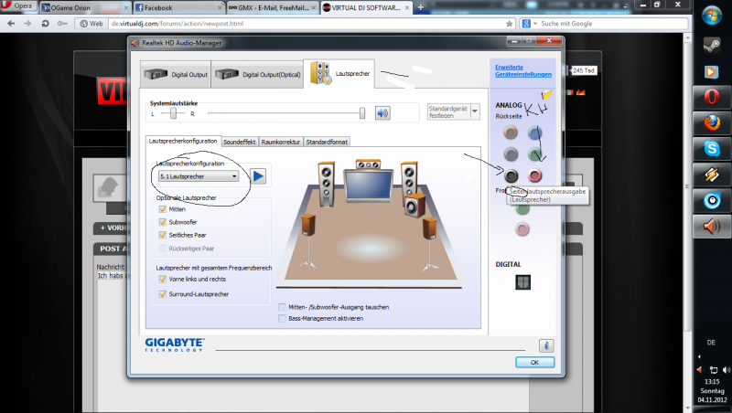Switch to the OGame Orion browser tab
The width and height of the screenshot is (732, 413).
(85, 7)
